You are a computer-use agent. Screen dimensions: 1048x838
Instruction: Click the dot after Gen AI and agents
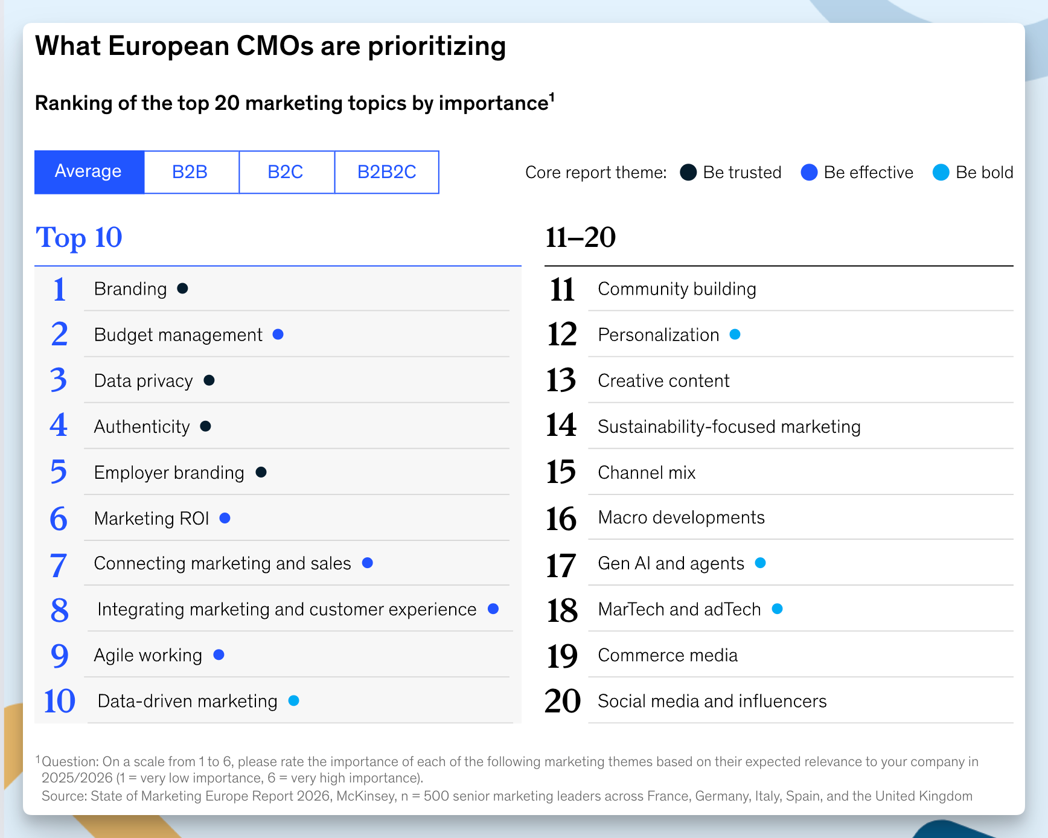tap(761, 563)
